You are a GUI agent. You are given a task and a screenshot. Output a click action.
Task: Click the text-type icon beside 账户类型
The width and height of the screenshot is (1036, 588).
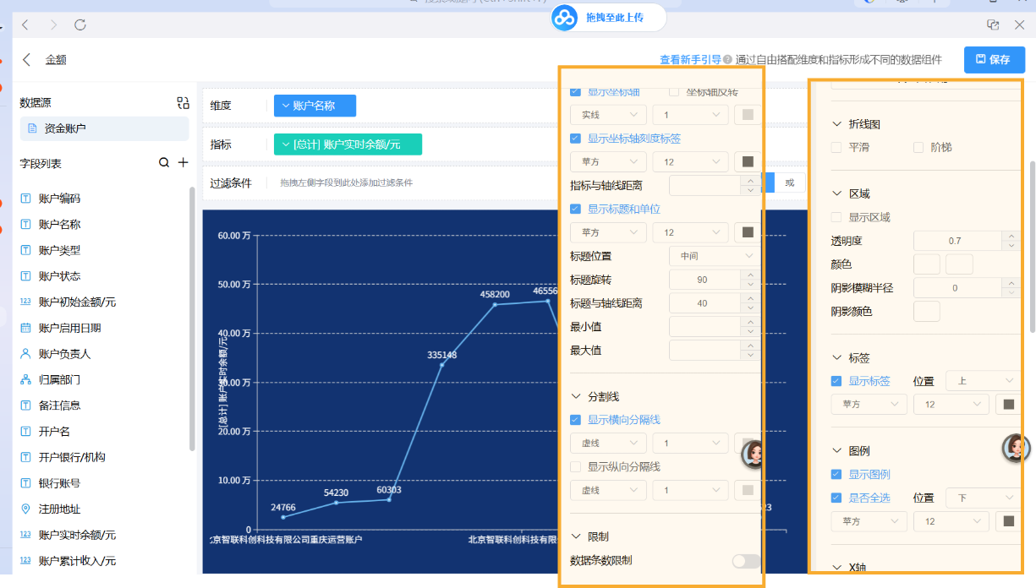[x=25, y=251]
